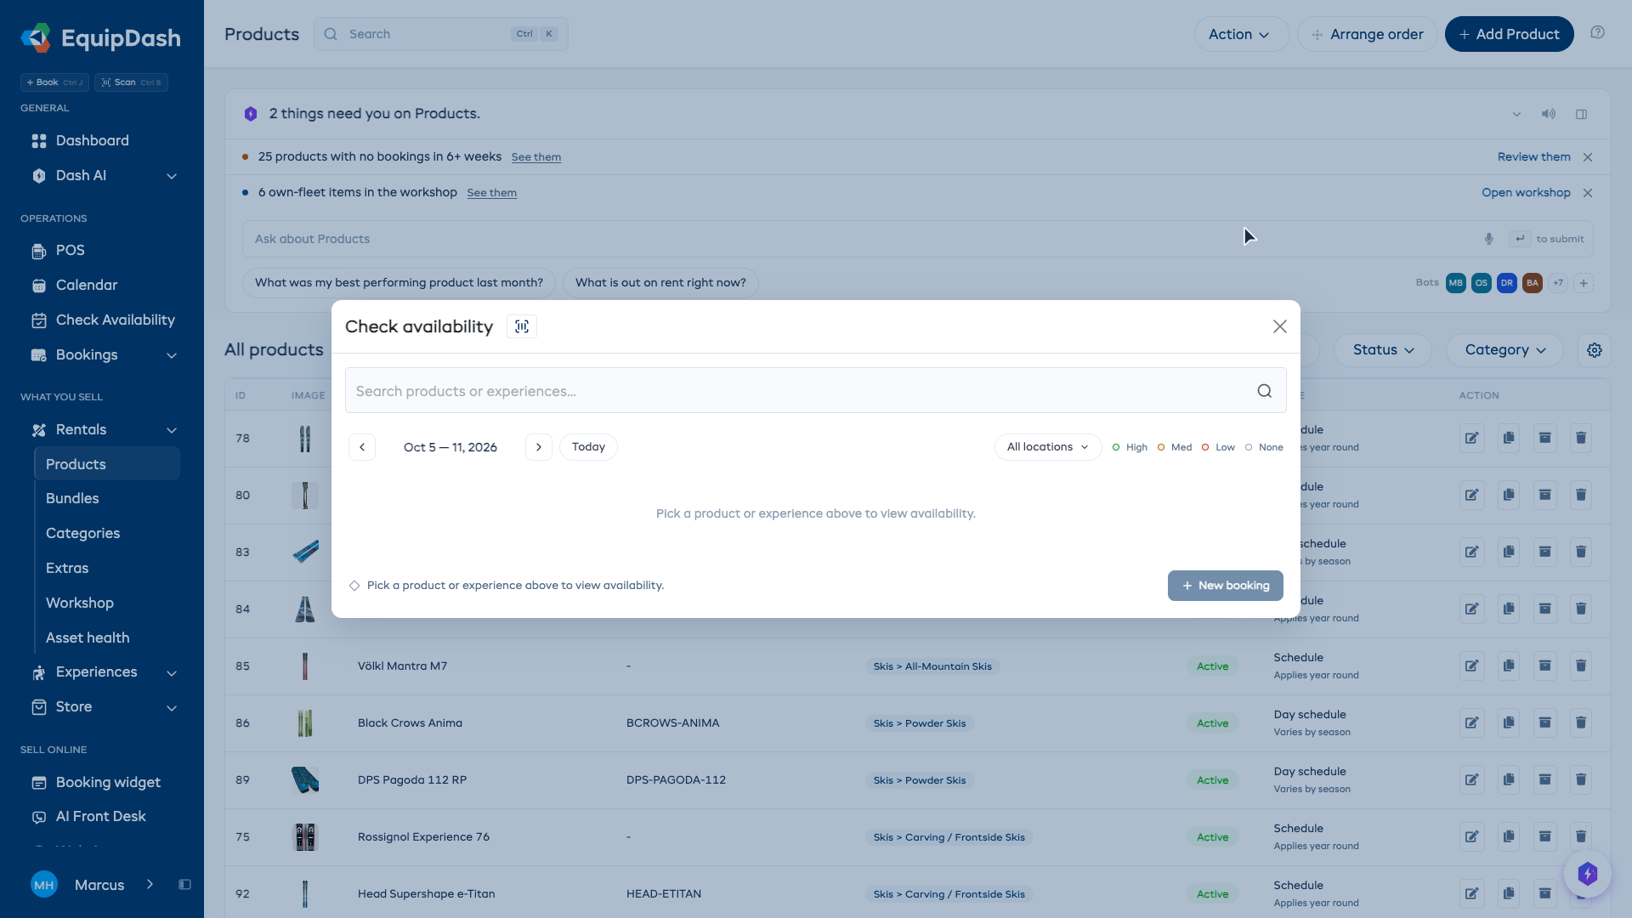Add a bot with the plus icon

[x=1584, y=283]
